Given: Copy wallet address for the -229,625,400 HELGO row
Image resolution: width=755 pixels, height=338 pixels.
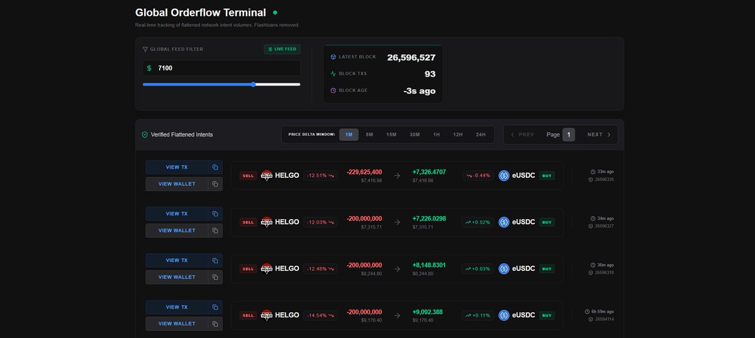Looking at the screenshot, I should pyautogui.click(x=215, y=184).
